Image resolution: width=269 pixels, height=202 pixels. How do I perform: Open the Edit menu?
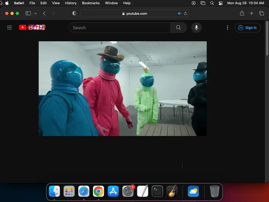pos(43,3)
